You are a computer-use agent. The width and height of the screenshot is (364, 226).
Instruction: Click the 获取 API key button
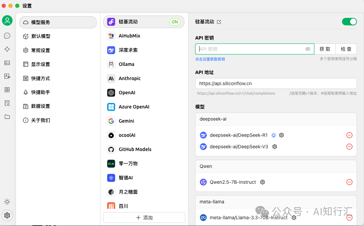[x=325, y=49]
